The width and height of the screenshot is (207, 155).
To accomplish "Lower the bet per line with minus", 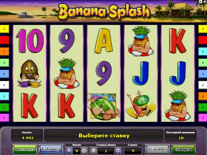I will pos(94,150).
